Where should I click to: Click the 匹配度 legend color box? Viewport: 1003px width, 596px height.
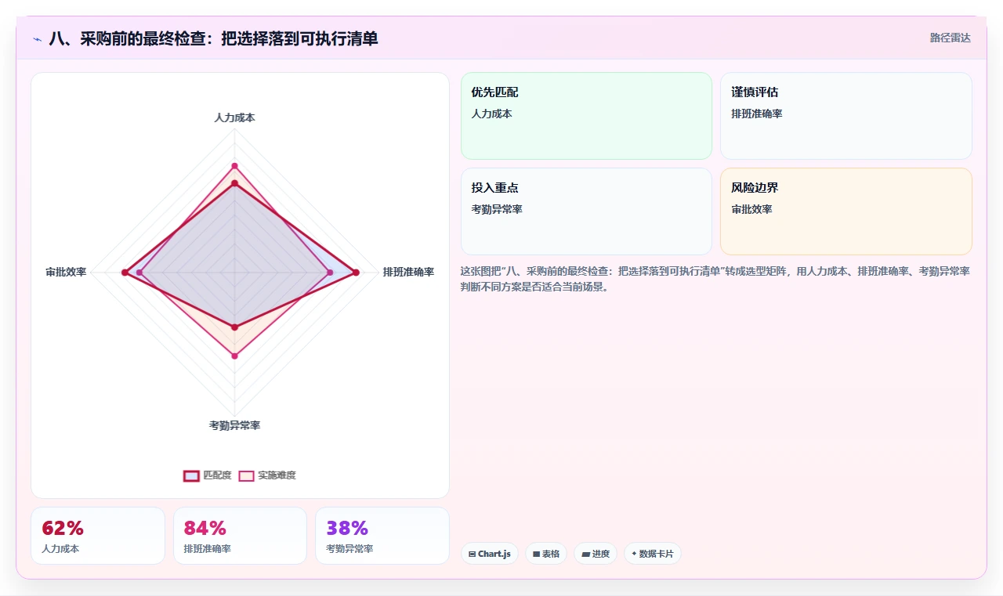(191, 475)
